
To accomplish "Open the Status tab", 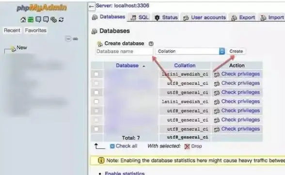I will [x=166, y=17].
